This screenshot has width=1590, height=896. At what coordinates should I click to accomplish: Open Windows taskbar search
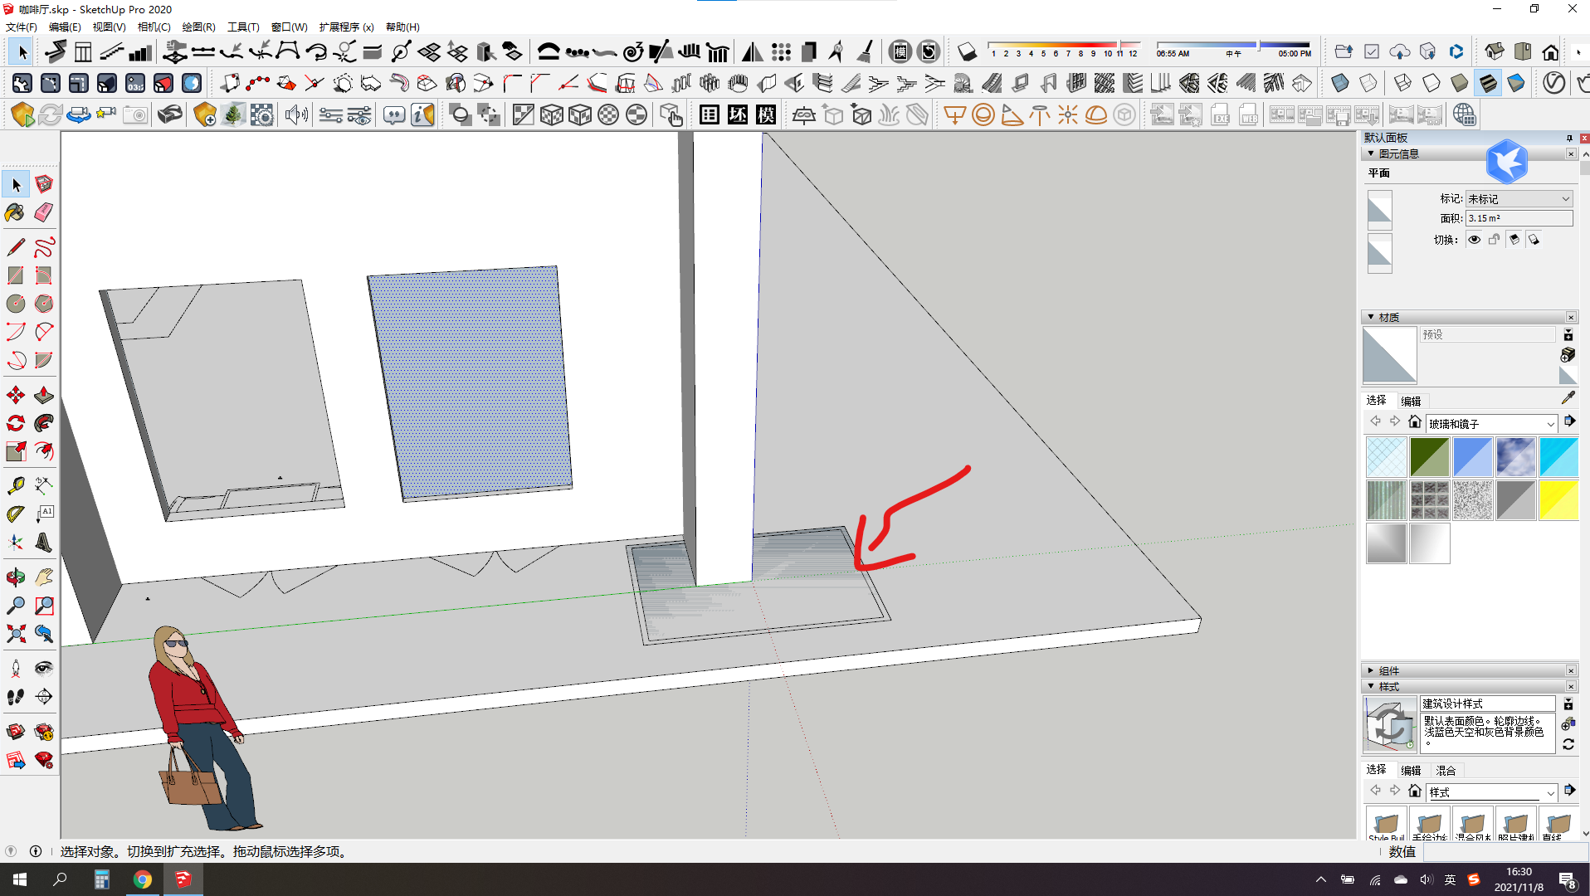60,879
